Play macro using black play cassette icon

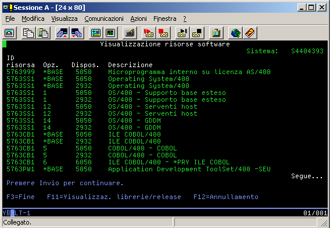182,33
